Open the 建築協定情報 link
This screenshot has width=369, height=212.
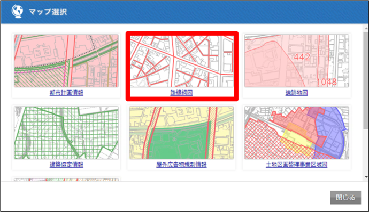click(x=66, y=165)
